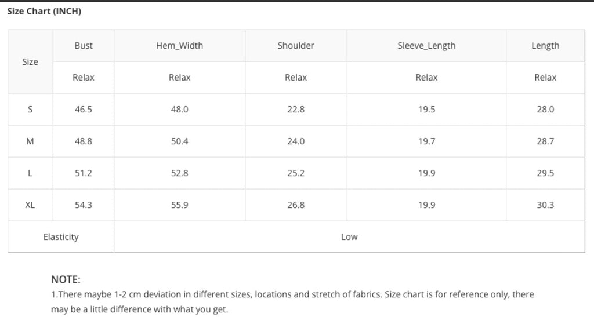Select bust value 54.3 for XL

pos(84,205)
